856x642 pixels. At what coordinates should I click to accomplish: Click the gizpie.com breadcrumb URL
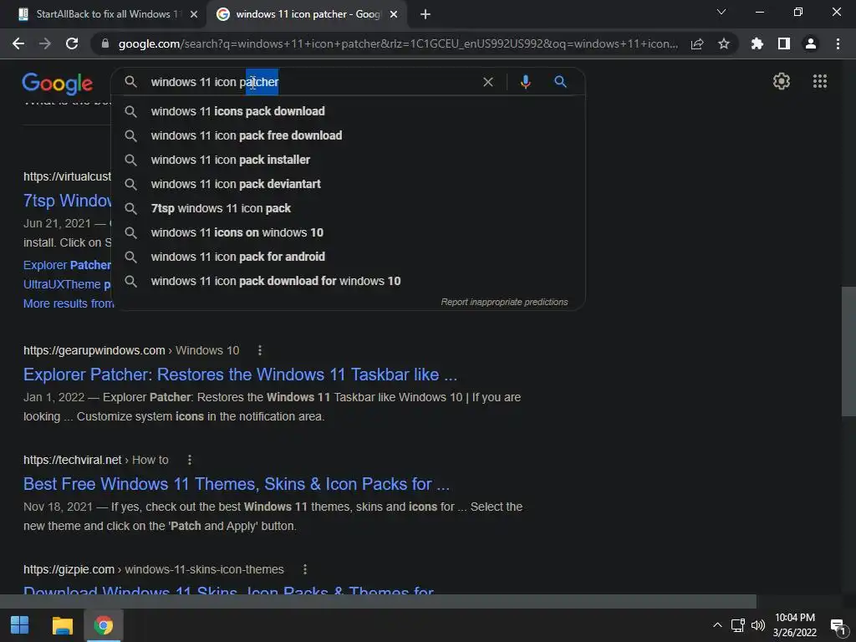pyautogui.click(x=154, y=569)
